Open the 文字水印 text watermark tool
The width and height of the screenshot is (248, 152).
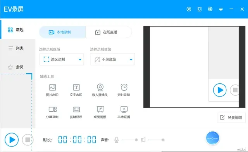click(76, 90)
